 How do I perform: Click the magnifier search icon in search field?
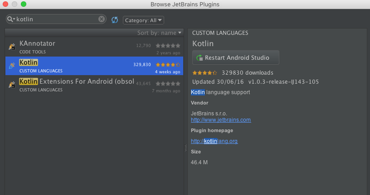tap(10, 19)
